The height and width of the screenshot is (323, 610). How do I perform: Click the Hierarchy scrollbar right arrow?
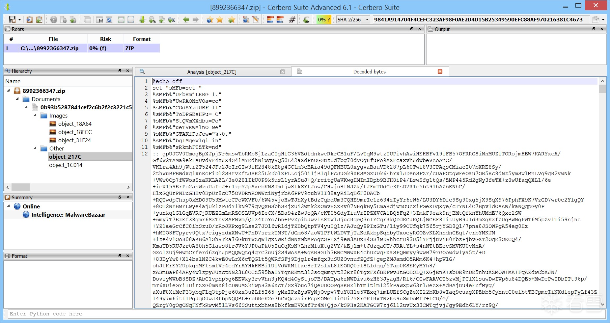[128, 187]
